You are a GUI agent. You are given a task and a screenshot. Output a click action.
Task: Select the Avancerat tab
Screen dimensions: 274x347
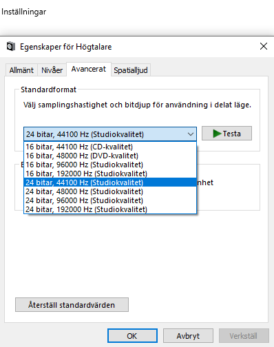(89, 69)
